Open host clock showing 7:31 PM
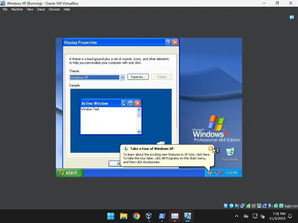This screenshot has width=298, height=223. point(277,216)
